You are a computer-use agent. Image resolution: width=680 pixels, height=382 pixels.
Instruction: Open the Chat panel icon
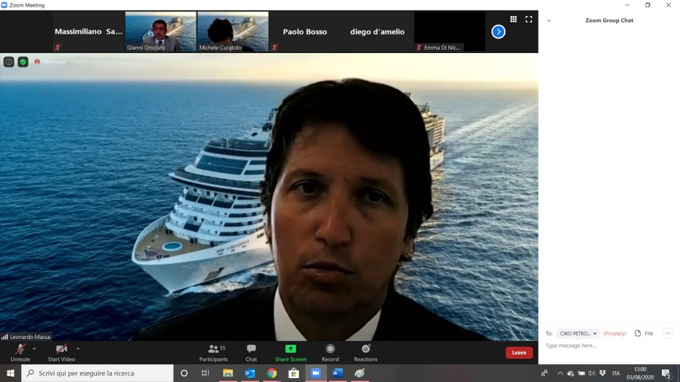tap(251, 352)
